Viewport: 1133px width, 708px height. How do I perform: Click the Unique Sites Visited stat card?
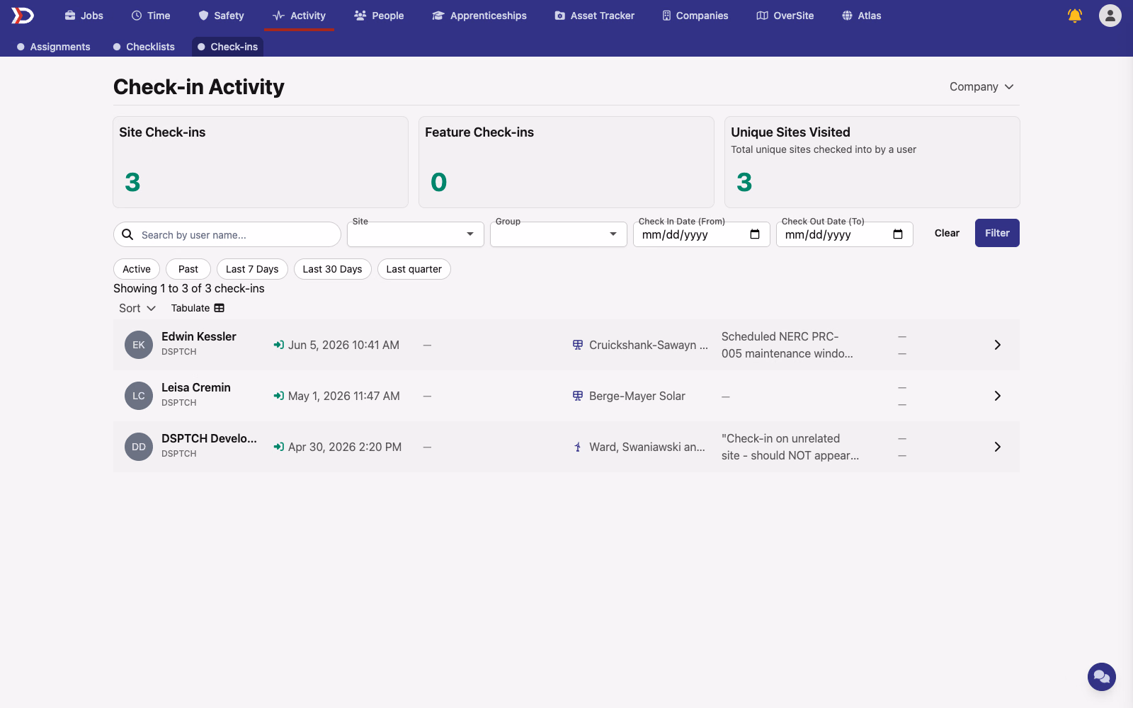(x=872, y=162)
